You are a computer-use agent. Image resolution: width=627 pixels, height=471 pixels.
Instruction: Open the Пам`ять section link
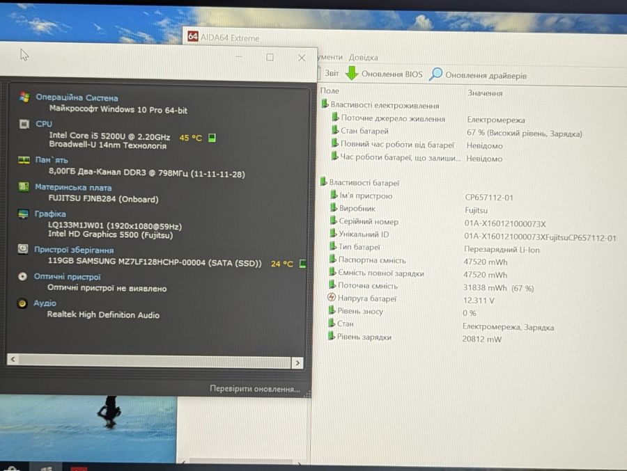(x=51, y=160)
